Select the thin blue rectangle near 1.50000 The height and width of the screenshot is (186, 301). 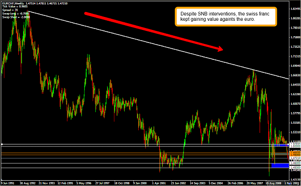pyautogui.click(x=281, y=145)
